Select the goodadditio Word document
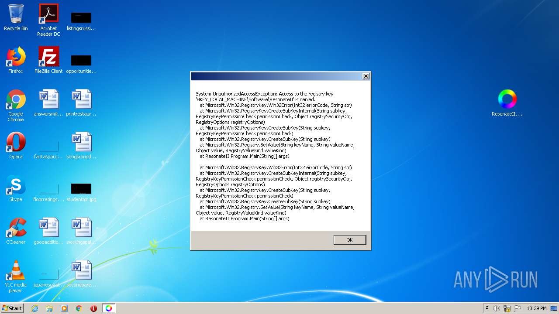The image size is (559, 314). click(48, 231)
